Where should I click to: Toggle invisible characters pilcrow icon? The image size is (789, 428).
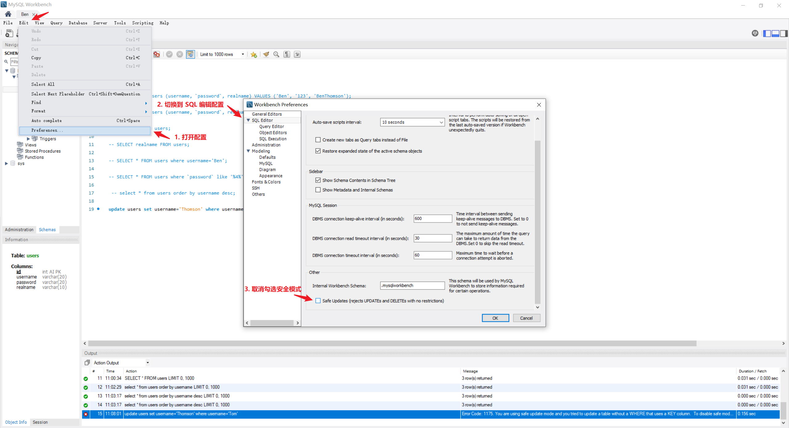point(287,54)
